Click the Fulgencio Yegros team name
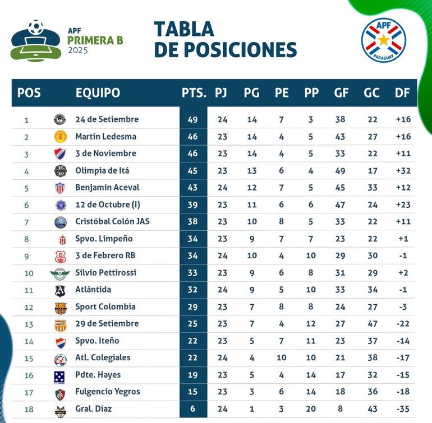432x423 pixels. pyautogui.click(x=108, y=392)
